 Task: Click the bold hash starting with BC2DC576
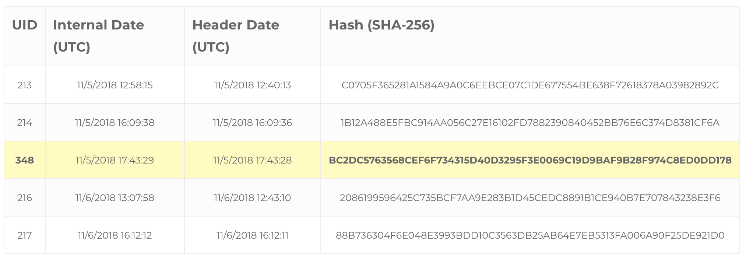pos(530,160)
